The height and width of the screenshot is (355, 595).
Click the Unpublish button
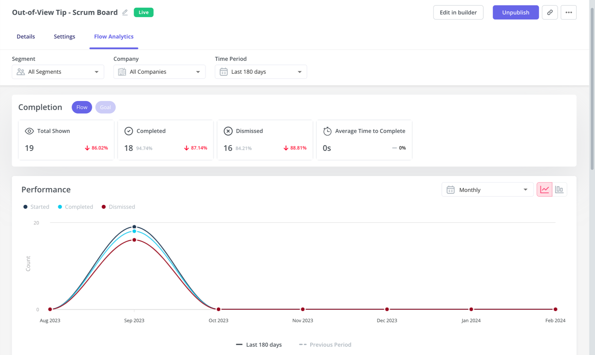(515, 12)
